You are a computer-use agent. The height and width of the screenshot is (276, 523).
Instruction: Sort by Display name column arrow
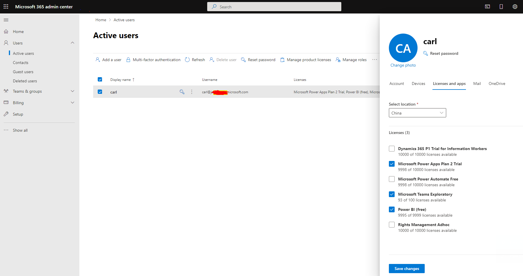[133, 80]
